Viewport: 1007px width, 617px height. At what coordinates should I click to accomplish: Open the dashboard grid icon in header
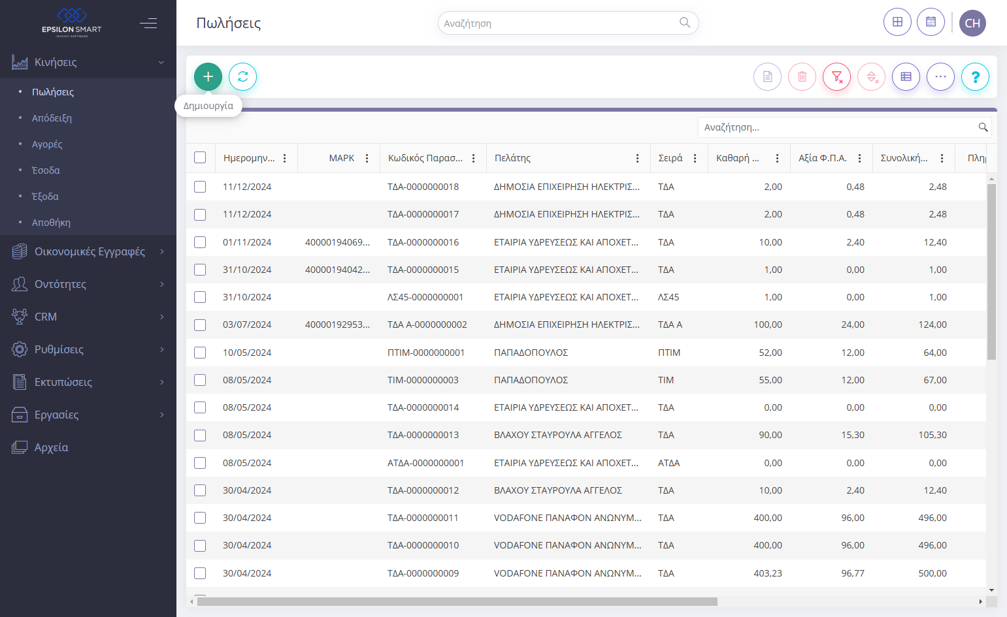point(897,22)
